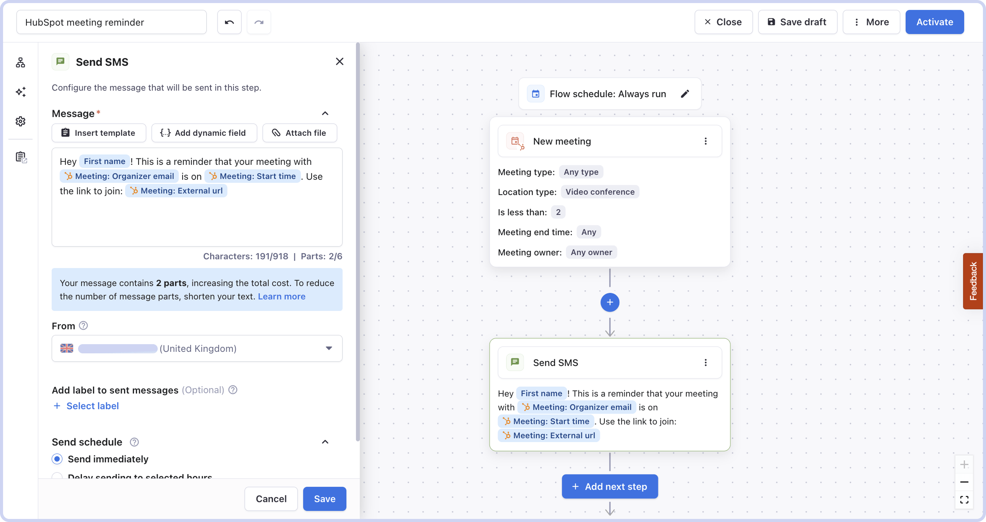Screen dimensions: 986x522
Task: Click the Close button in header
Action: [x=723, y=22]
